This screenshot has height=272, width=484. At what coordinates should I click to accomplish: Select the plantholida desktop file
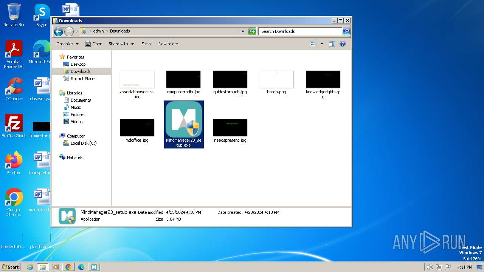pyautogui.click(x=42, y=241)
